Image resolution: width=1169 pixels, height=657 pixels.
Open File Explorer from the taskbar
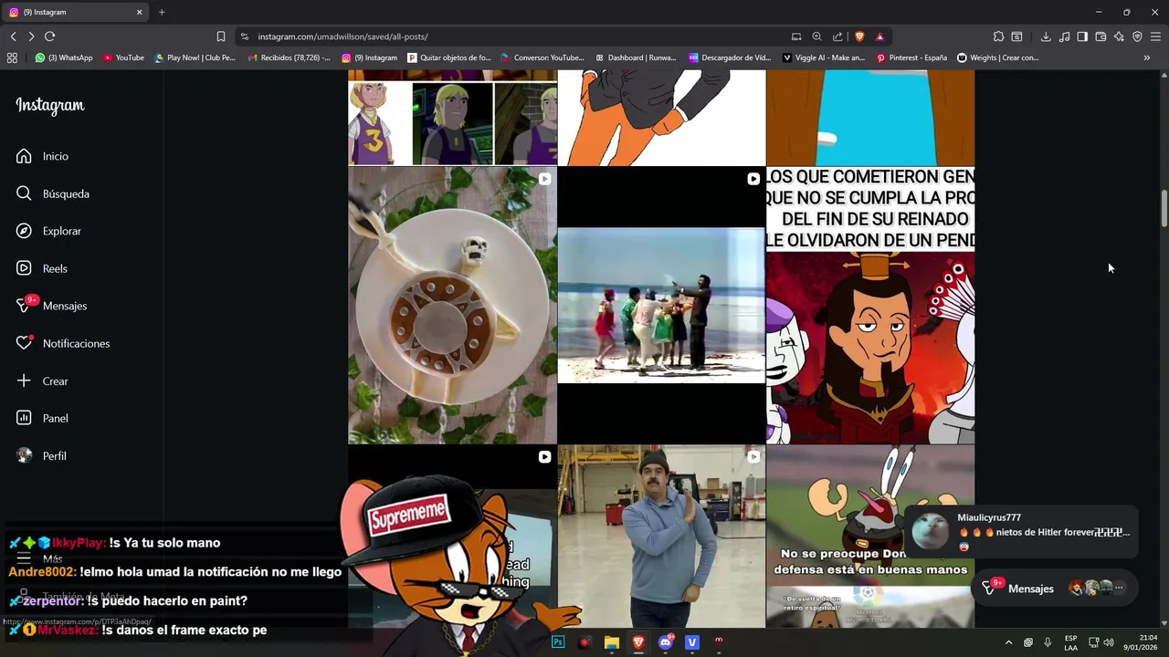click(x=611, y=642)
